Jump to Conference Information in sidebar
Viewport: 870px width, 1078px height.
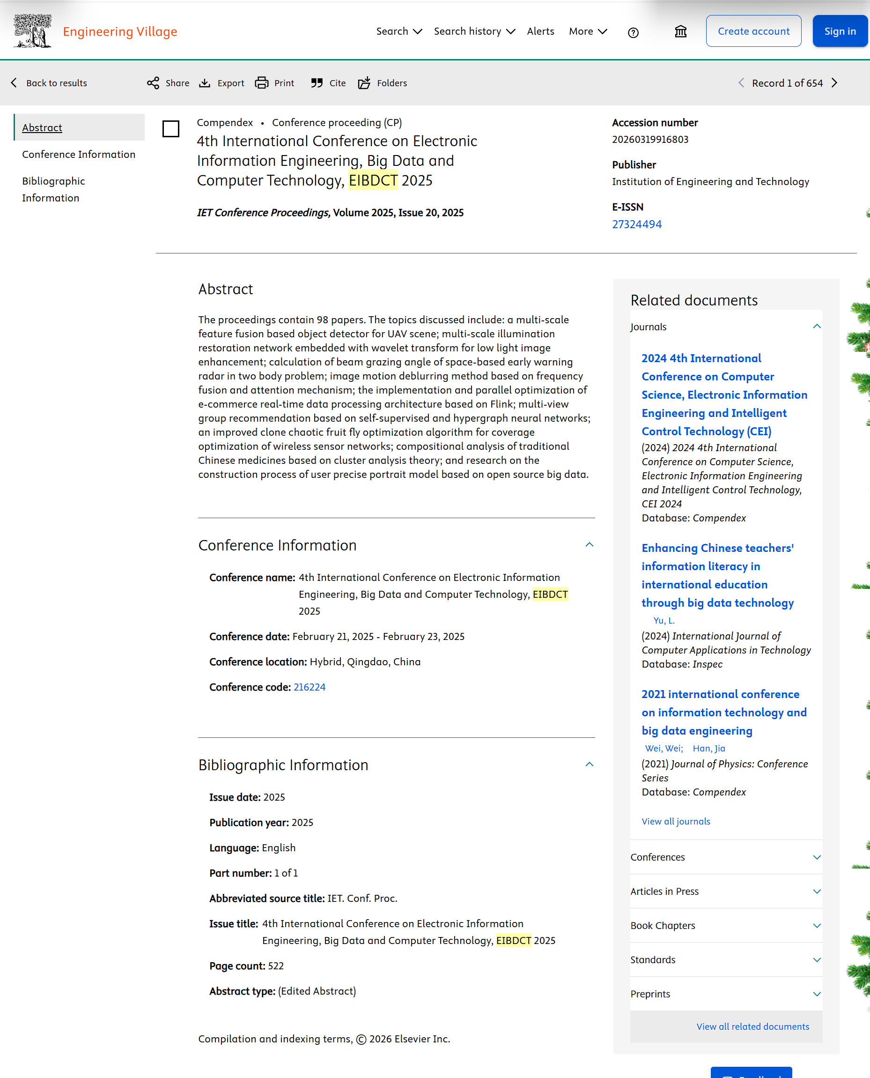point(79,155)
